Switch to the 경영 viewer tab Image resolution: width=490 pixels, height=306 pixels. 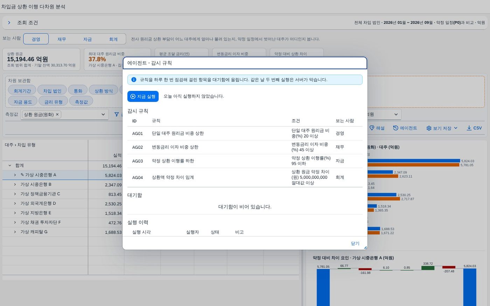[x=36, y=39]
